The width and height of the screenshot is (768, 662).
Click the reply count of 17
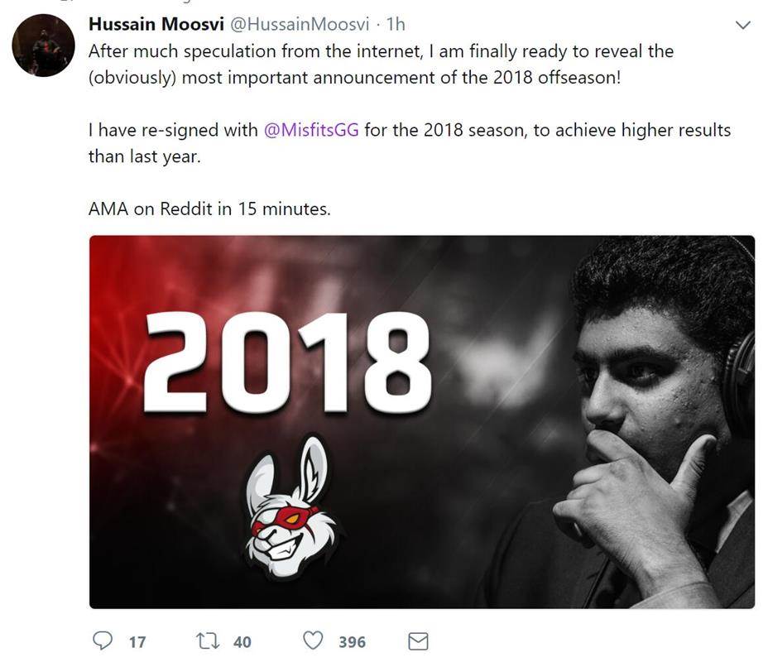pos(137,641)
